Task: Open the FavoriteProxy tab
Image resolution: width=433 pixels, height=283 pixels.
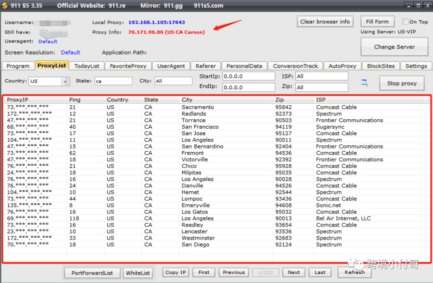Action: pyautogui.click(x=128, y=66)
